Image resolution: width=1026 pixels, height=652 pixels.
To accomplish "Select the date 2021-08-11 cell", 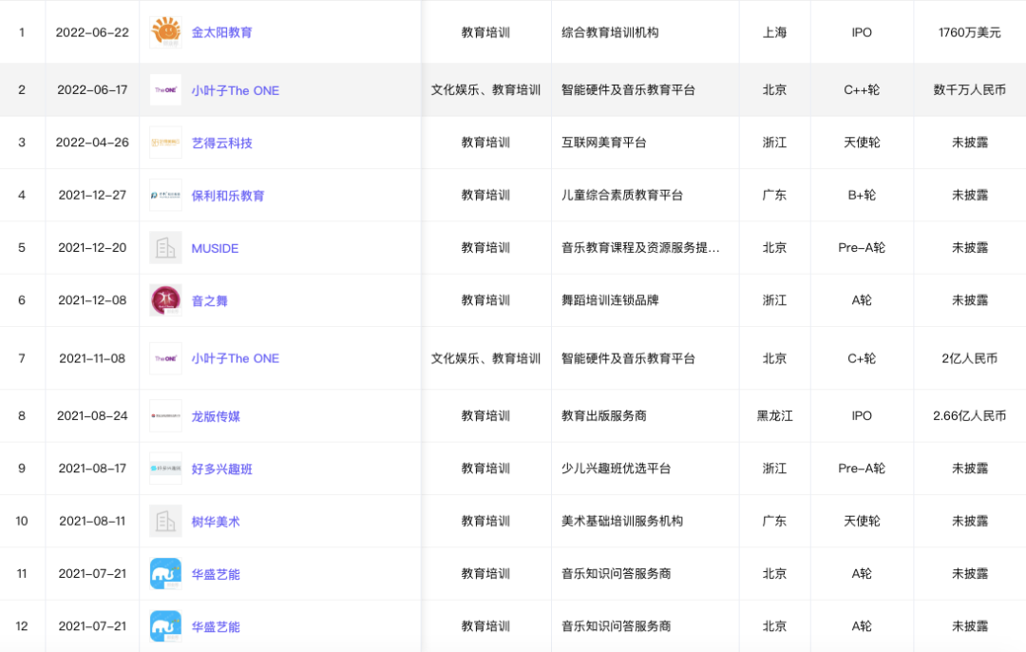I will 92,521.
